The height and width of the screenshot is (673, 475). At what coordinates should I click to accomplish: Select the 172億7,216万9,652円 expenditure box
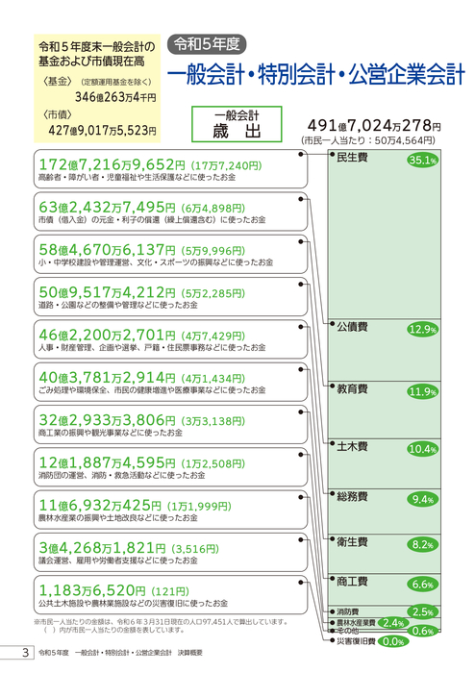coord(171,168)
